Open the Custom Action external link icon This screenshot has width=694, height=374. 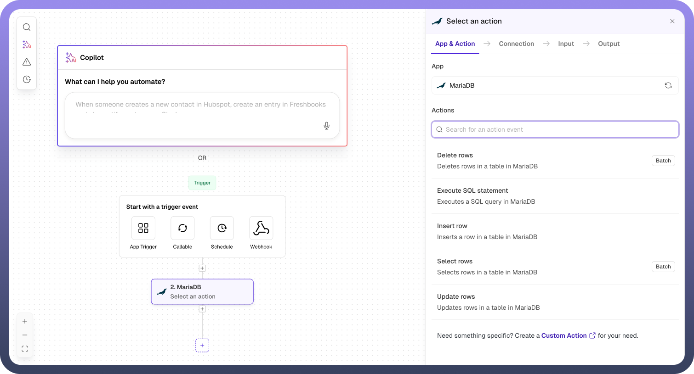click(x=592, y=335)
